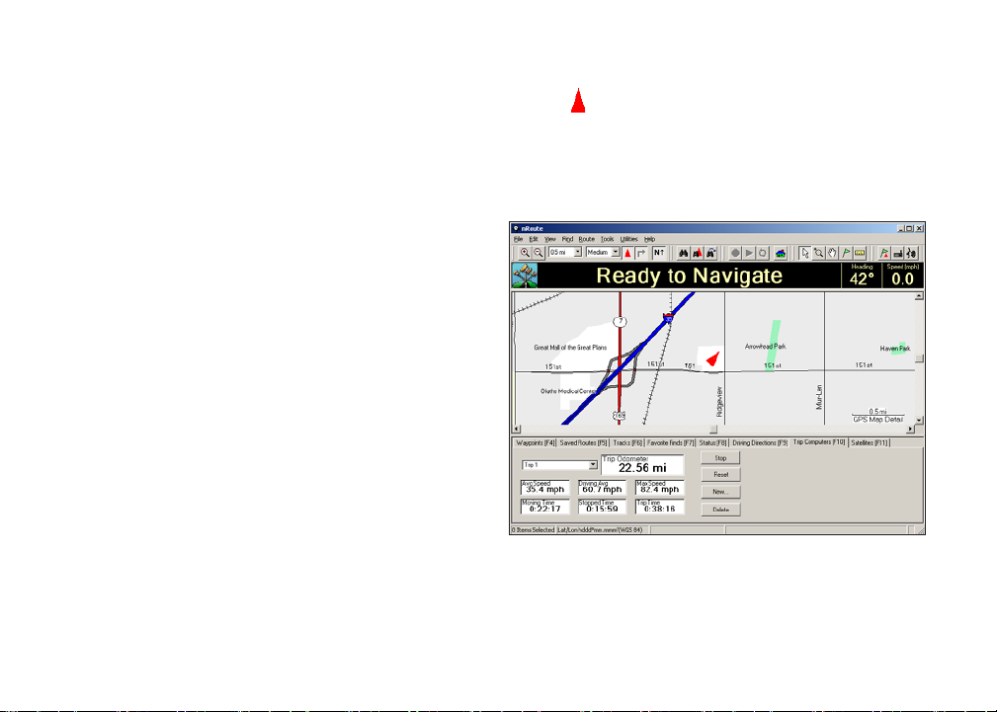Open the File menu
This screenshot has height=712, width=997.
[x=518, y=239]
